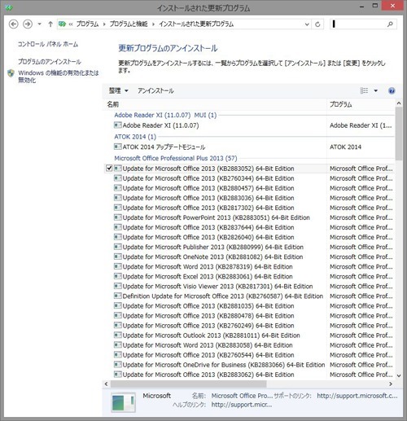
Task: Click the vertical scrollbar thumb
Action: pos(399,134)
